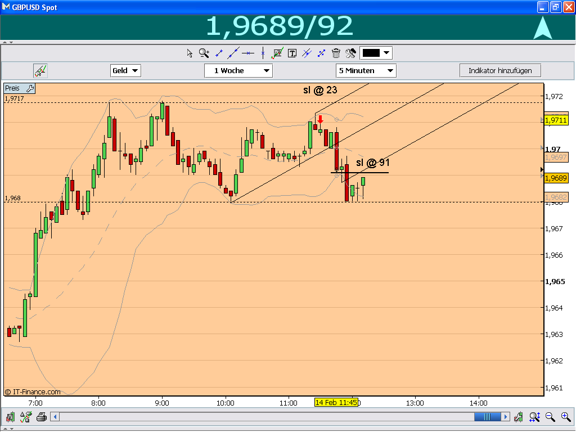Click the red down arrow marker on chart
Image resolution: width=576 pixels, height=432 pixels.
click(320, 119)
